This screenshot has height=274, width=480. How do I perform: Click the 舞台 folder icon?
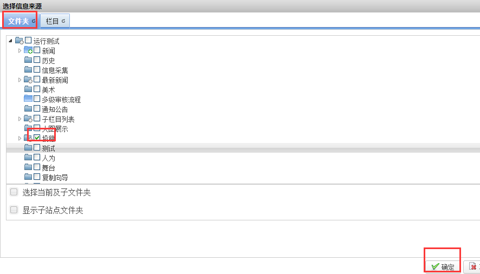(x=28, y=167)
